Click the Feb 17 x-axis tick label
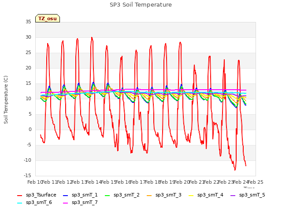The image size is (282, 211). (x=138, y=182)
